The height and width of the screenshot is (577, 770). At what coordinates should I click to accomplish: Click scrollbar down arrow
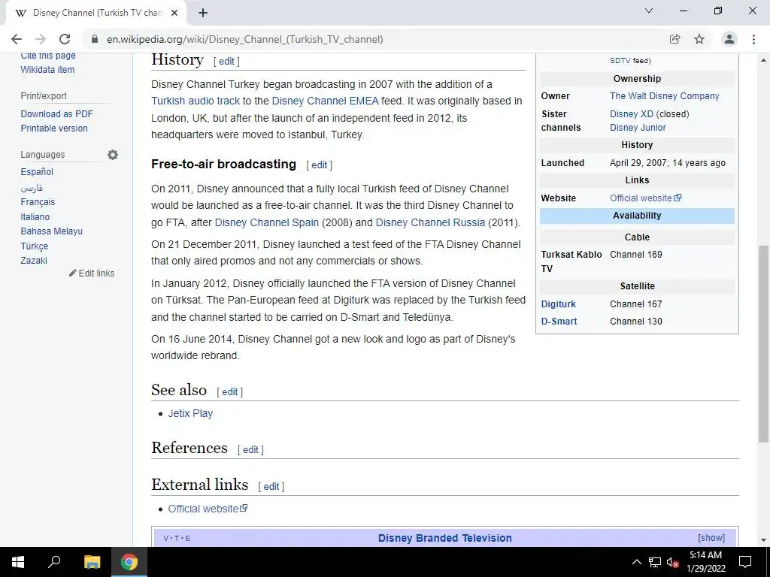(764, 540)
